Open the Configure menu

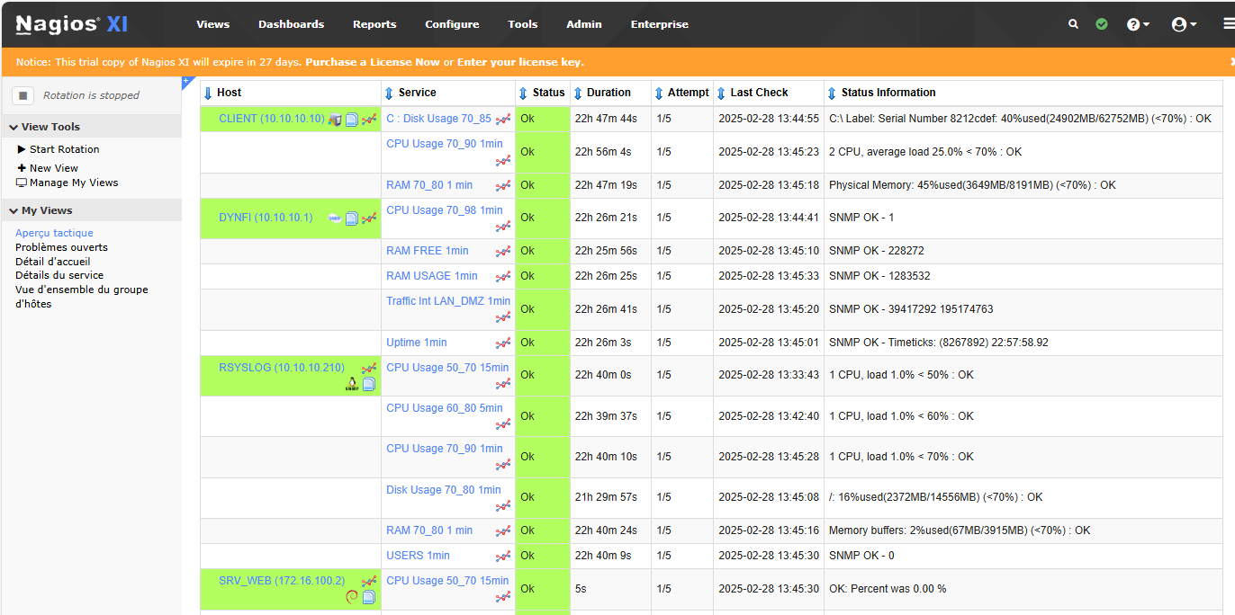[452, 24]
